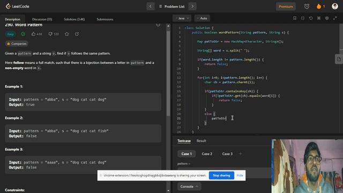Add problem to favorites star icon
343x193 pixels.
(66, 34)
